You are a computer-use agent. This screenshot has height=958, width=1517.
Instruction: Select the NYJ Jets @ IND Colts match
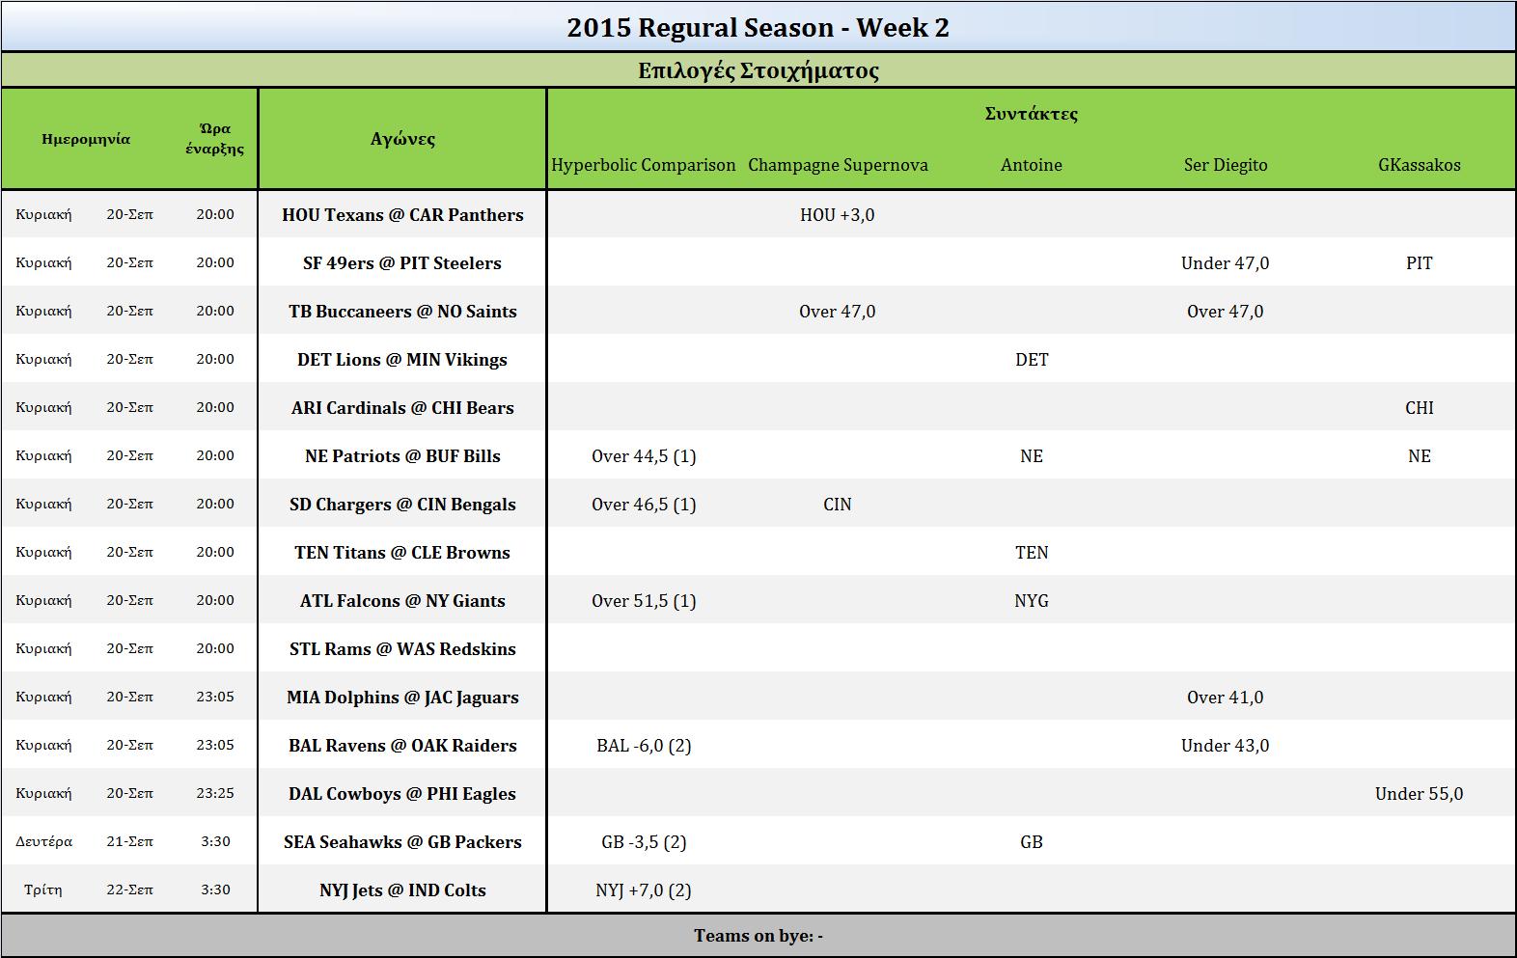click(x=402, y=890)
